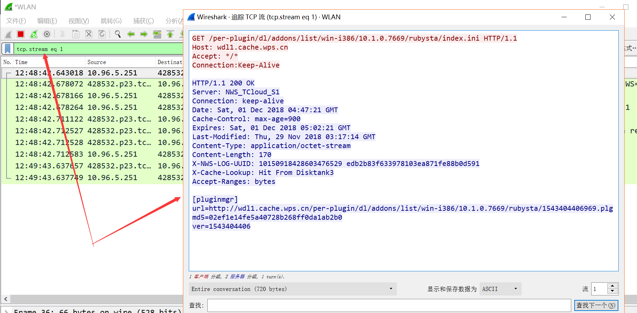
Task: Stop the running capture with red square
Action: [21, 34]
